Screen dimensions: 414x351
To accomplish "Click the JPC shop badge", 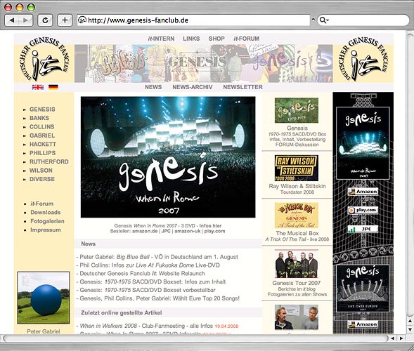I will pyautogui.click(x=363, y=229).
